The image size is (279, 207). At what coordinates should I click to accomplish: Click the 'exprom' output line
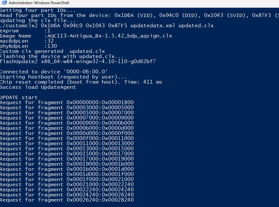(10, 31)
